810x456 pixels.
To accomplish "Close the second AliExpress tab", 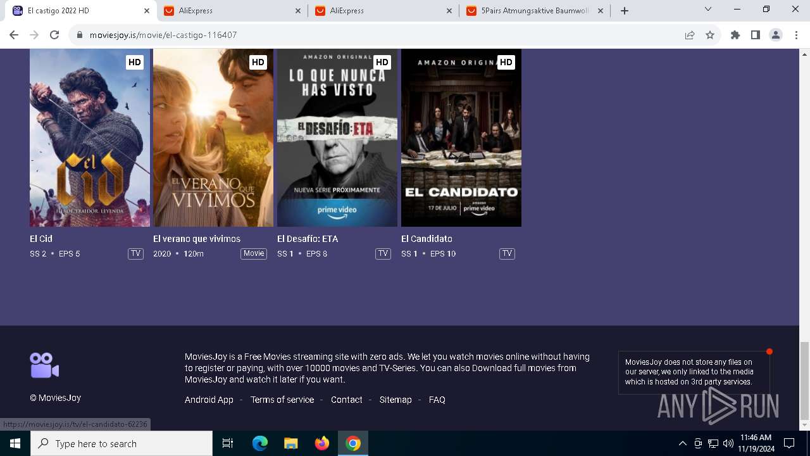I will coord(449,11).
